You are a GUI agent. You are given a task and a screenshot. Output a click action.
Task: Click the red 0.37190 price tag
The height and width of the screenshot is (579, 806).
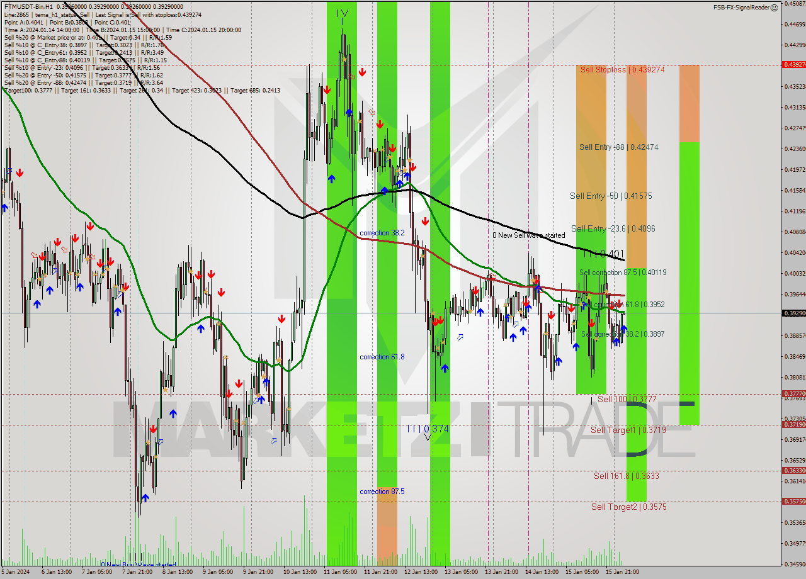pos(793,425)
